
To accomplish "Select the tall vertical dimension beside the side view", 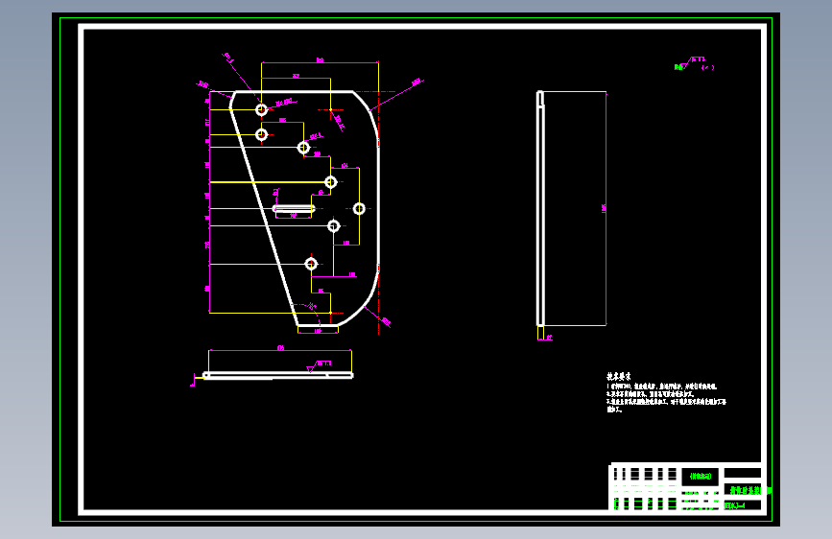I will click(x=605, y=208).
